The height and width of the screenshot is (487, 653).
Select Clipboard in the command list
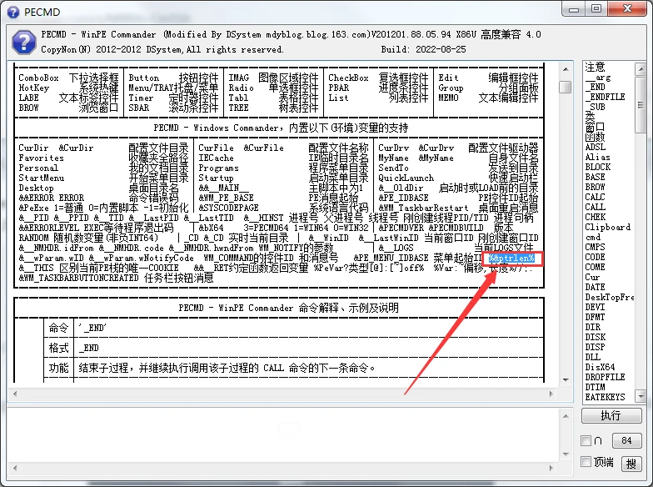pyautogui.click(x=608, y=227)
